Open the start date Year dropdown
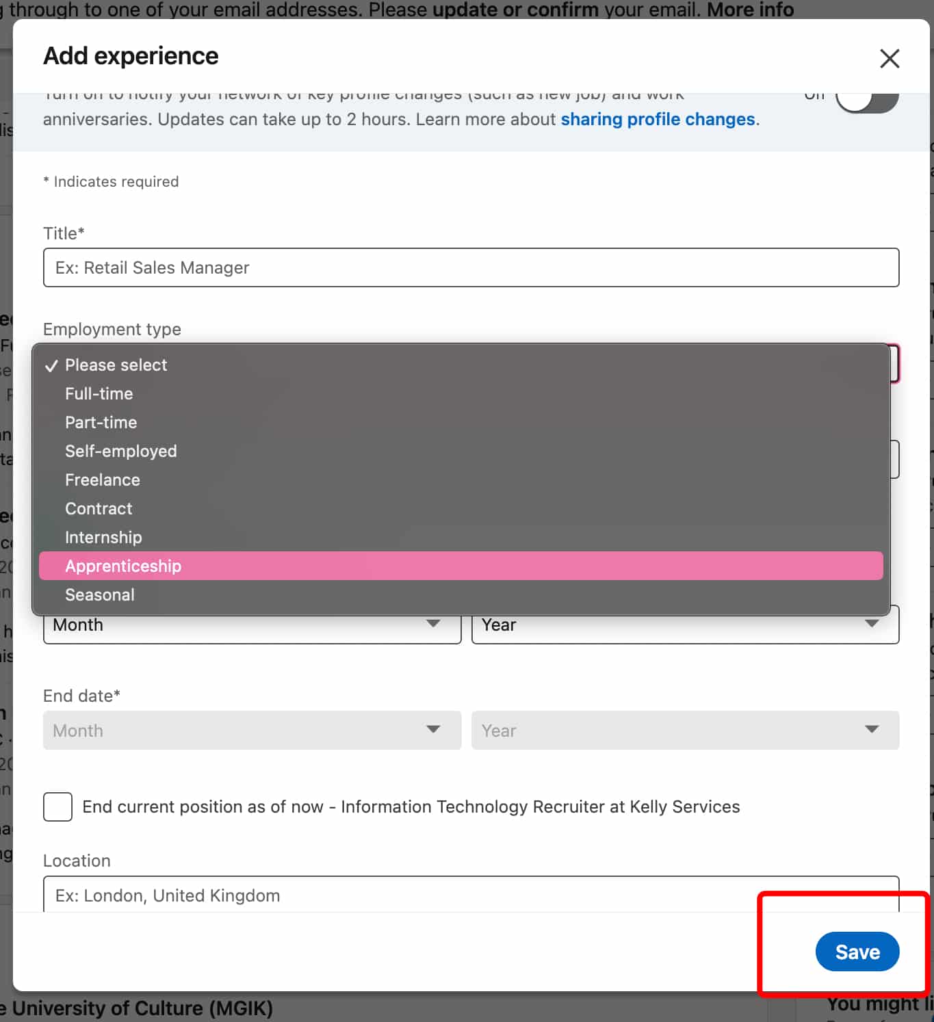 [x=685, y=625]
